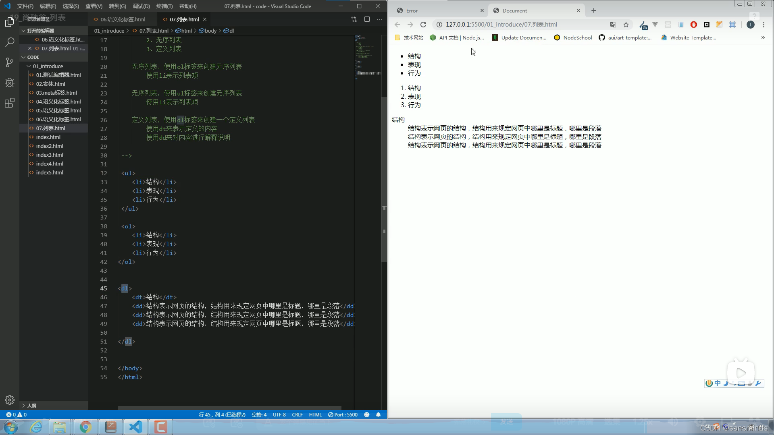Show more bookmarks chevron

point(763,37)
